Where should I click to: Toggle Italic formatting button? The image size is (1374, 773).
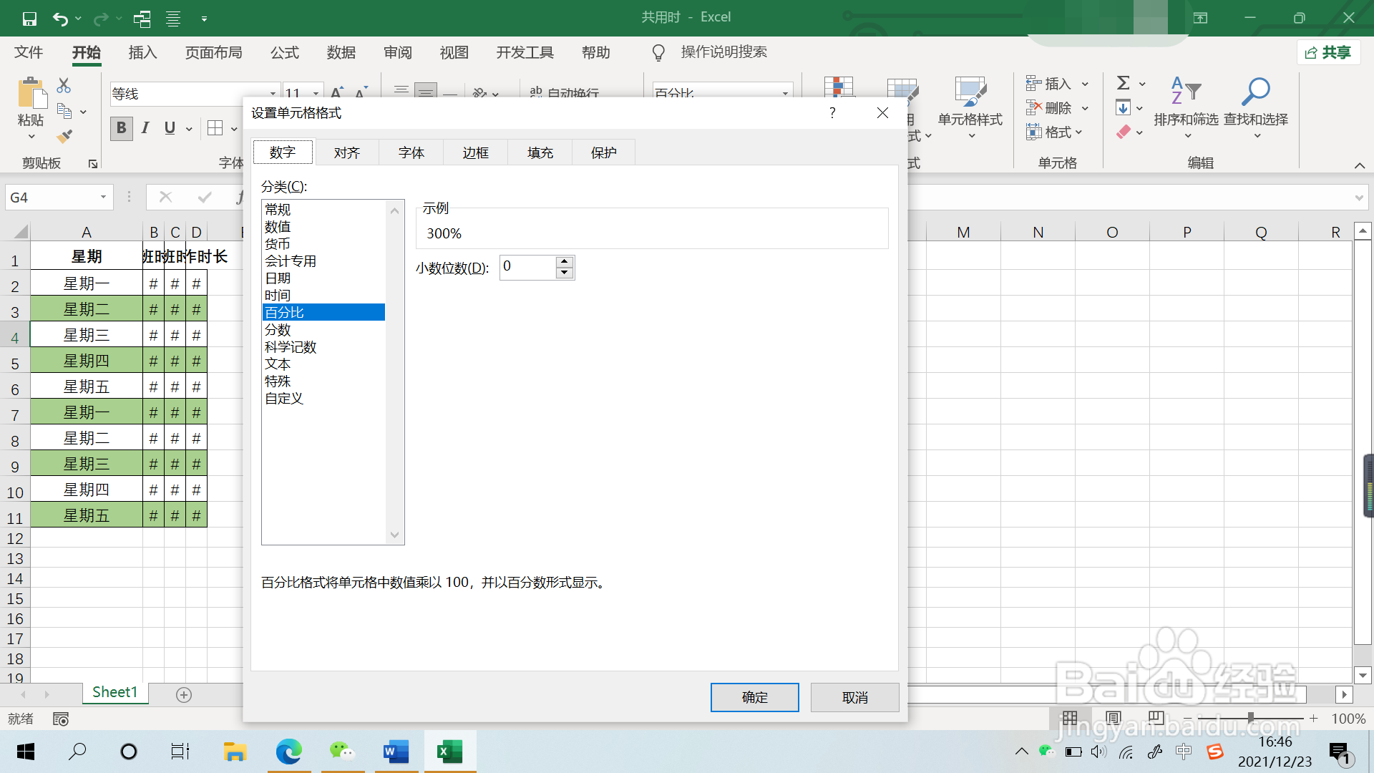pyautogui.click(x=145, y=128)
